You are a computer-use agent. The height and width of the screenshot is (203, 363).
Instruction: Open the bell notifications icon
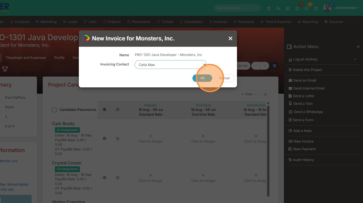coord(297,8)
